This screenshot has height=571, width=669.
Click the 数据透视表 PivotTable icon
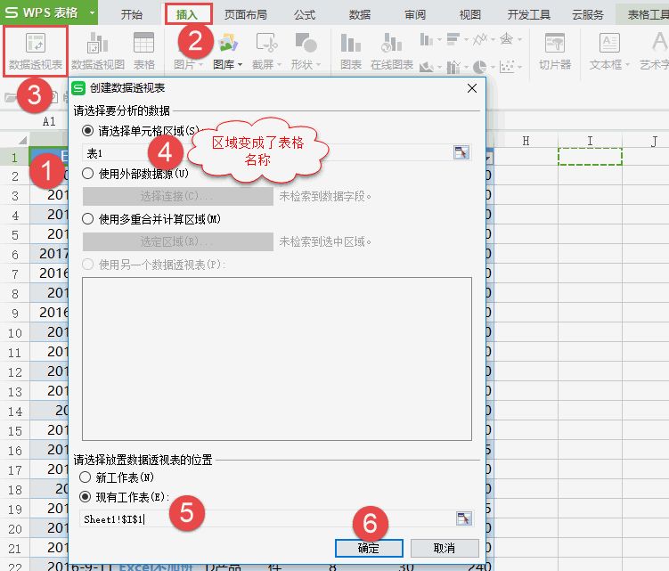coord(36,43)
